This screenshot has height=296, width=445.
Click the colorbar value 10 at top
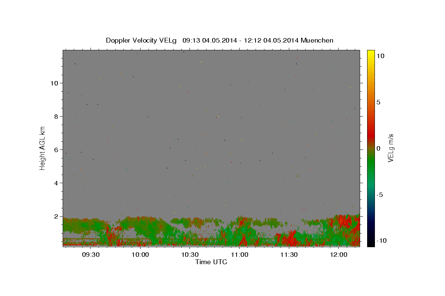coord(380,56)
